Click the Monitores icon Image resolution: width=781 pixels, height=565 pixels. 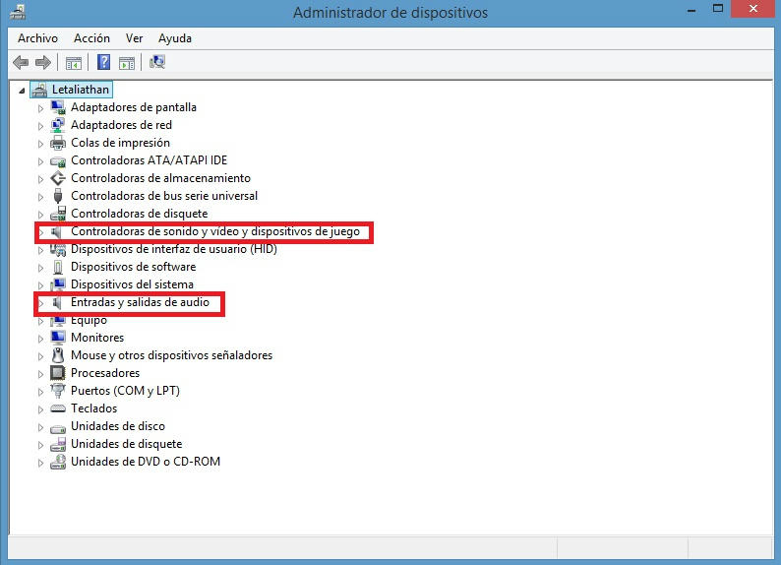(x=58, y=338)
